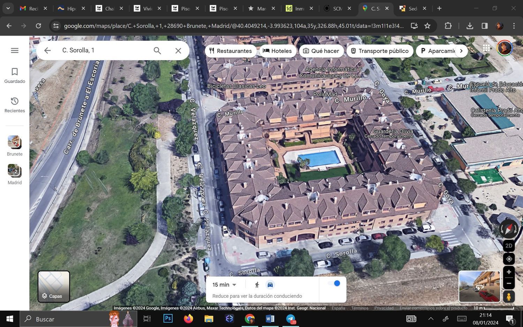The image size is (523, 327).
Task: Open the Recientes history panel
Action: tap(15, 105)
